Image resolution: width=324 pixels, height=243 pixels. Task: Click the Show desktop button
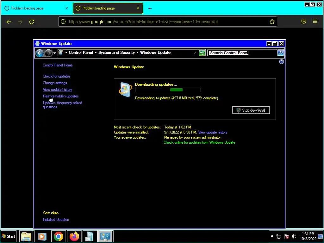[x=320, y=236]
